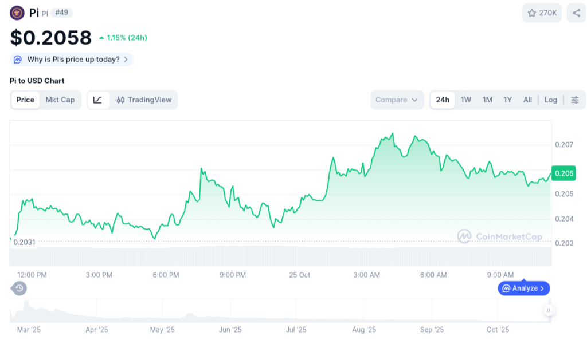The height and width of the screenshot is (344, 587).
Task: Select the line chart icon
Action: pyautogui.click(x=97, y=100)
